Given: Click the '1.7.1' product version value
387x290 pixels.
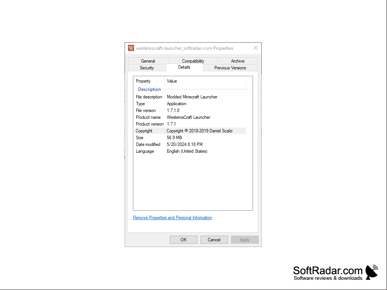Looking at the screenshot, I should coord(171,124).
